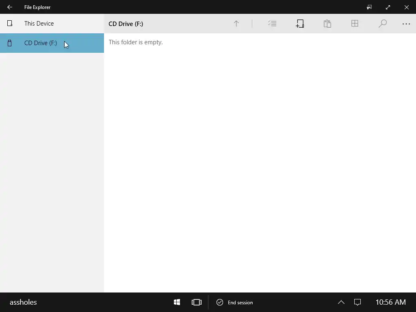Open the Windows Start menu
Image resolution: width=416 pixels, height=312 pixels.
click(177, 302)
